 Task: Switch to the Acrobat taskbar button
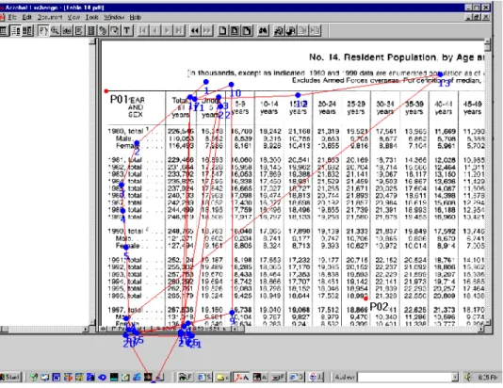[x=241, y=377]
